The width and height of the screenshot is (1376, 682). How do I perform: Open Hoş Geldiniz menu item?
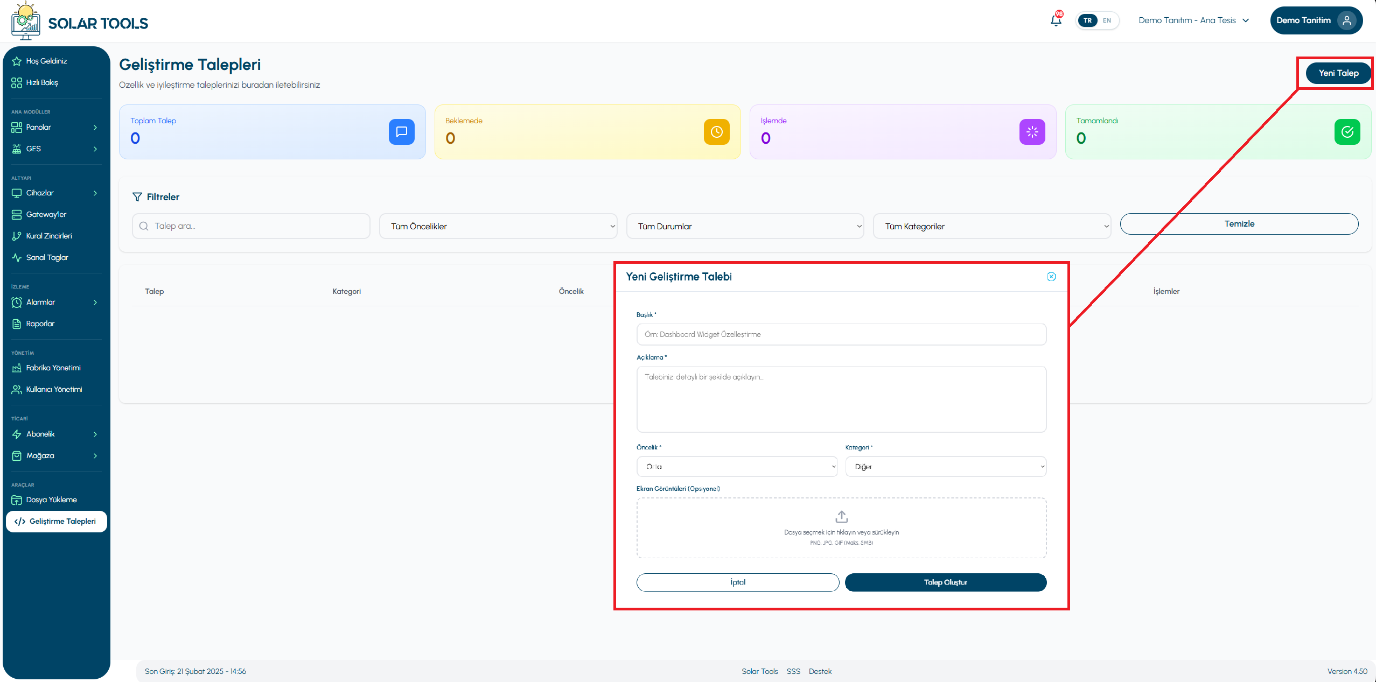click(56, 61)
